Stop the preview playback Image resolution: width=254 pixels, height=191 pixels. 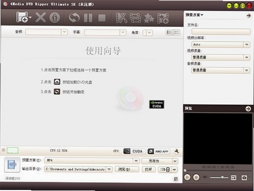tap(196, 177)
